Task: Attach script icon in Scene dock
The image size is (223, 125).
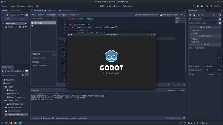Action: point(26,15)
